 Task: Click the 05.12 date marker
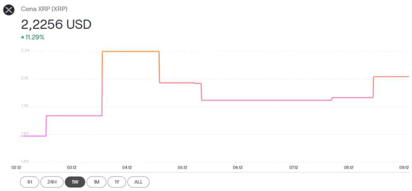tap(182, 168)
